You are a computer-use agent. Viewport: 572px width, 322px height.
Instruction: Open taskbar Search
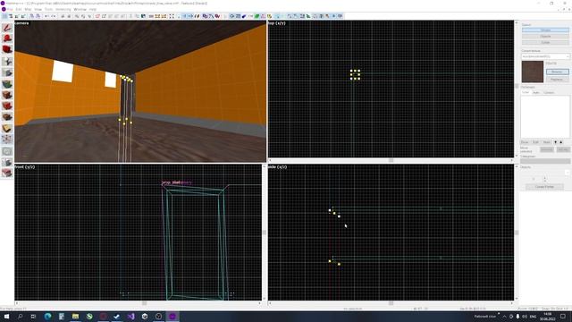(20, 317)
